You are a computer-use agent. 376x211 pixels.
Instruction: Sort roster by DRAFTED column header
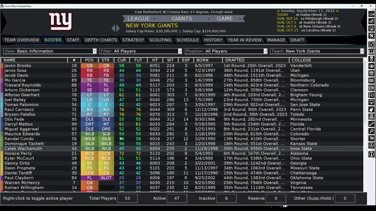[x=256, y=60]
